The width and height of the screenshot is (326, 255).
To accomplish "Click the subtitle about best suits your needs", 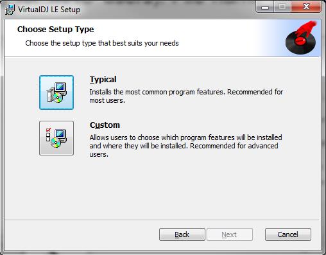I will (102, 43).
